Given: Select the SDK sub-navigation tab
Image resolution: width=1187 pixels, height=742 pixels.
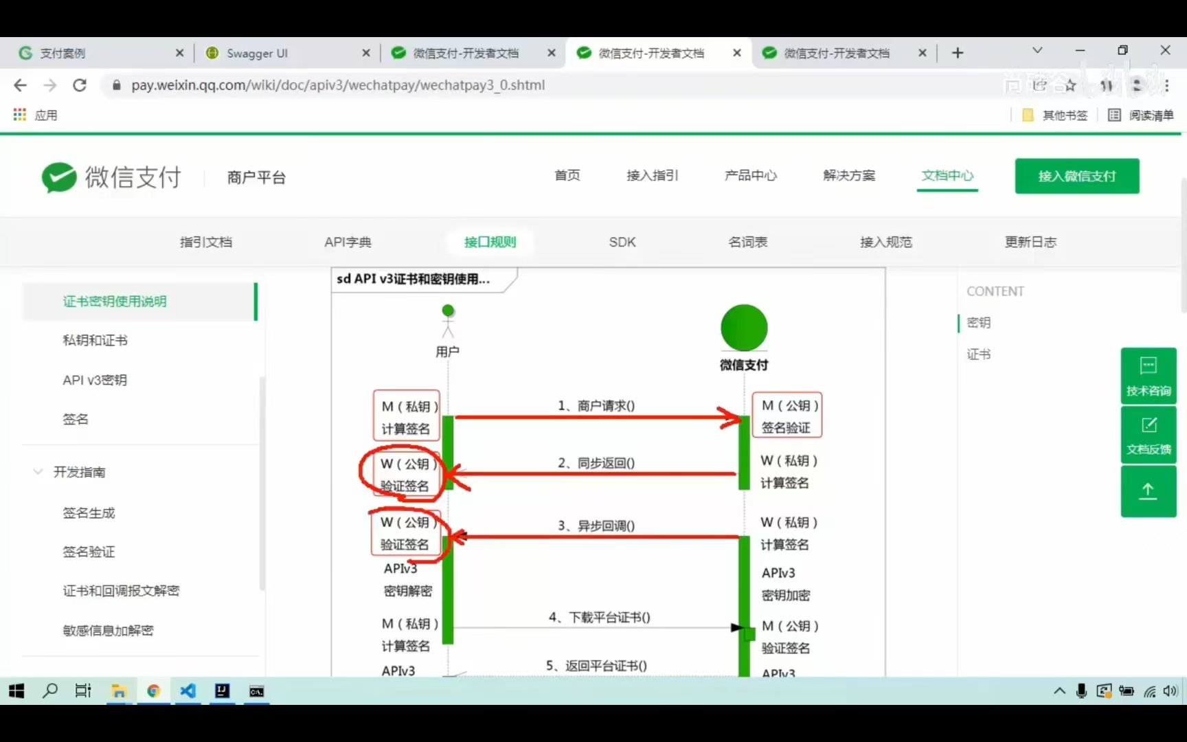Looking at the screenshot, I should coord(622,242).
